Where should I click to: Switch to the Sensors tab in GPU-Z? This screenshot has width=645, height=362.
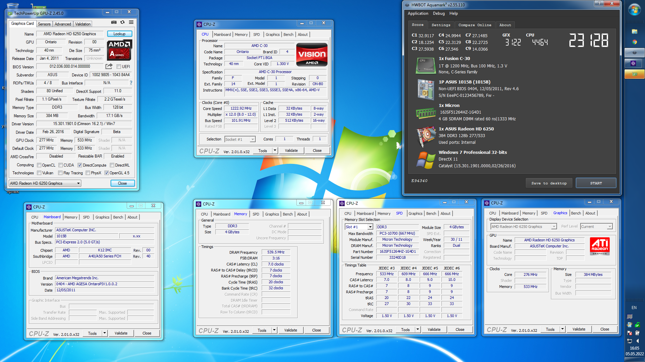click(44, 24)
